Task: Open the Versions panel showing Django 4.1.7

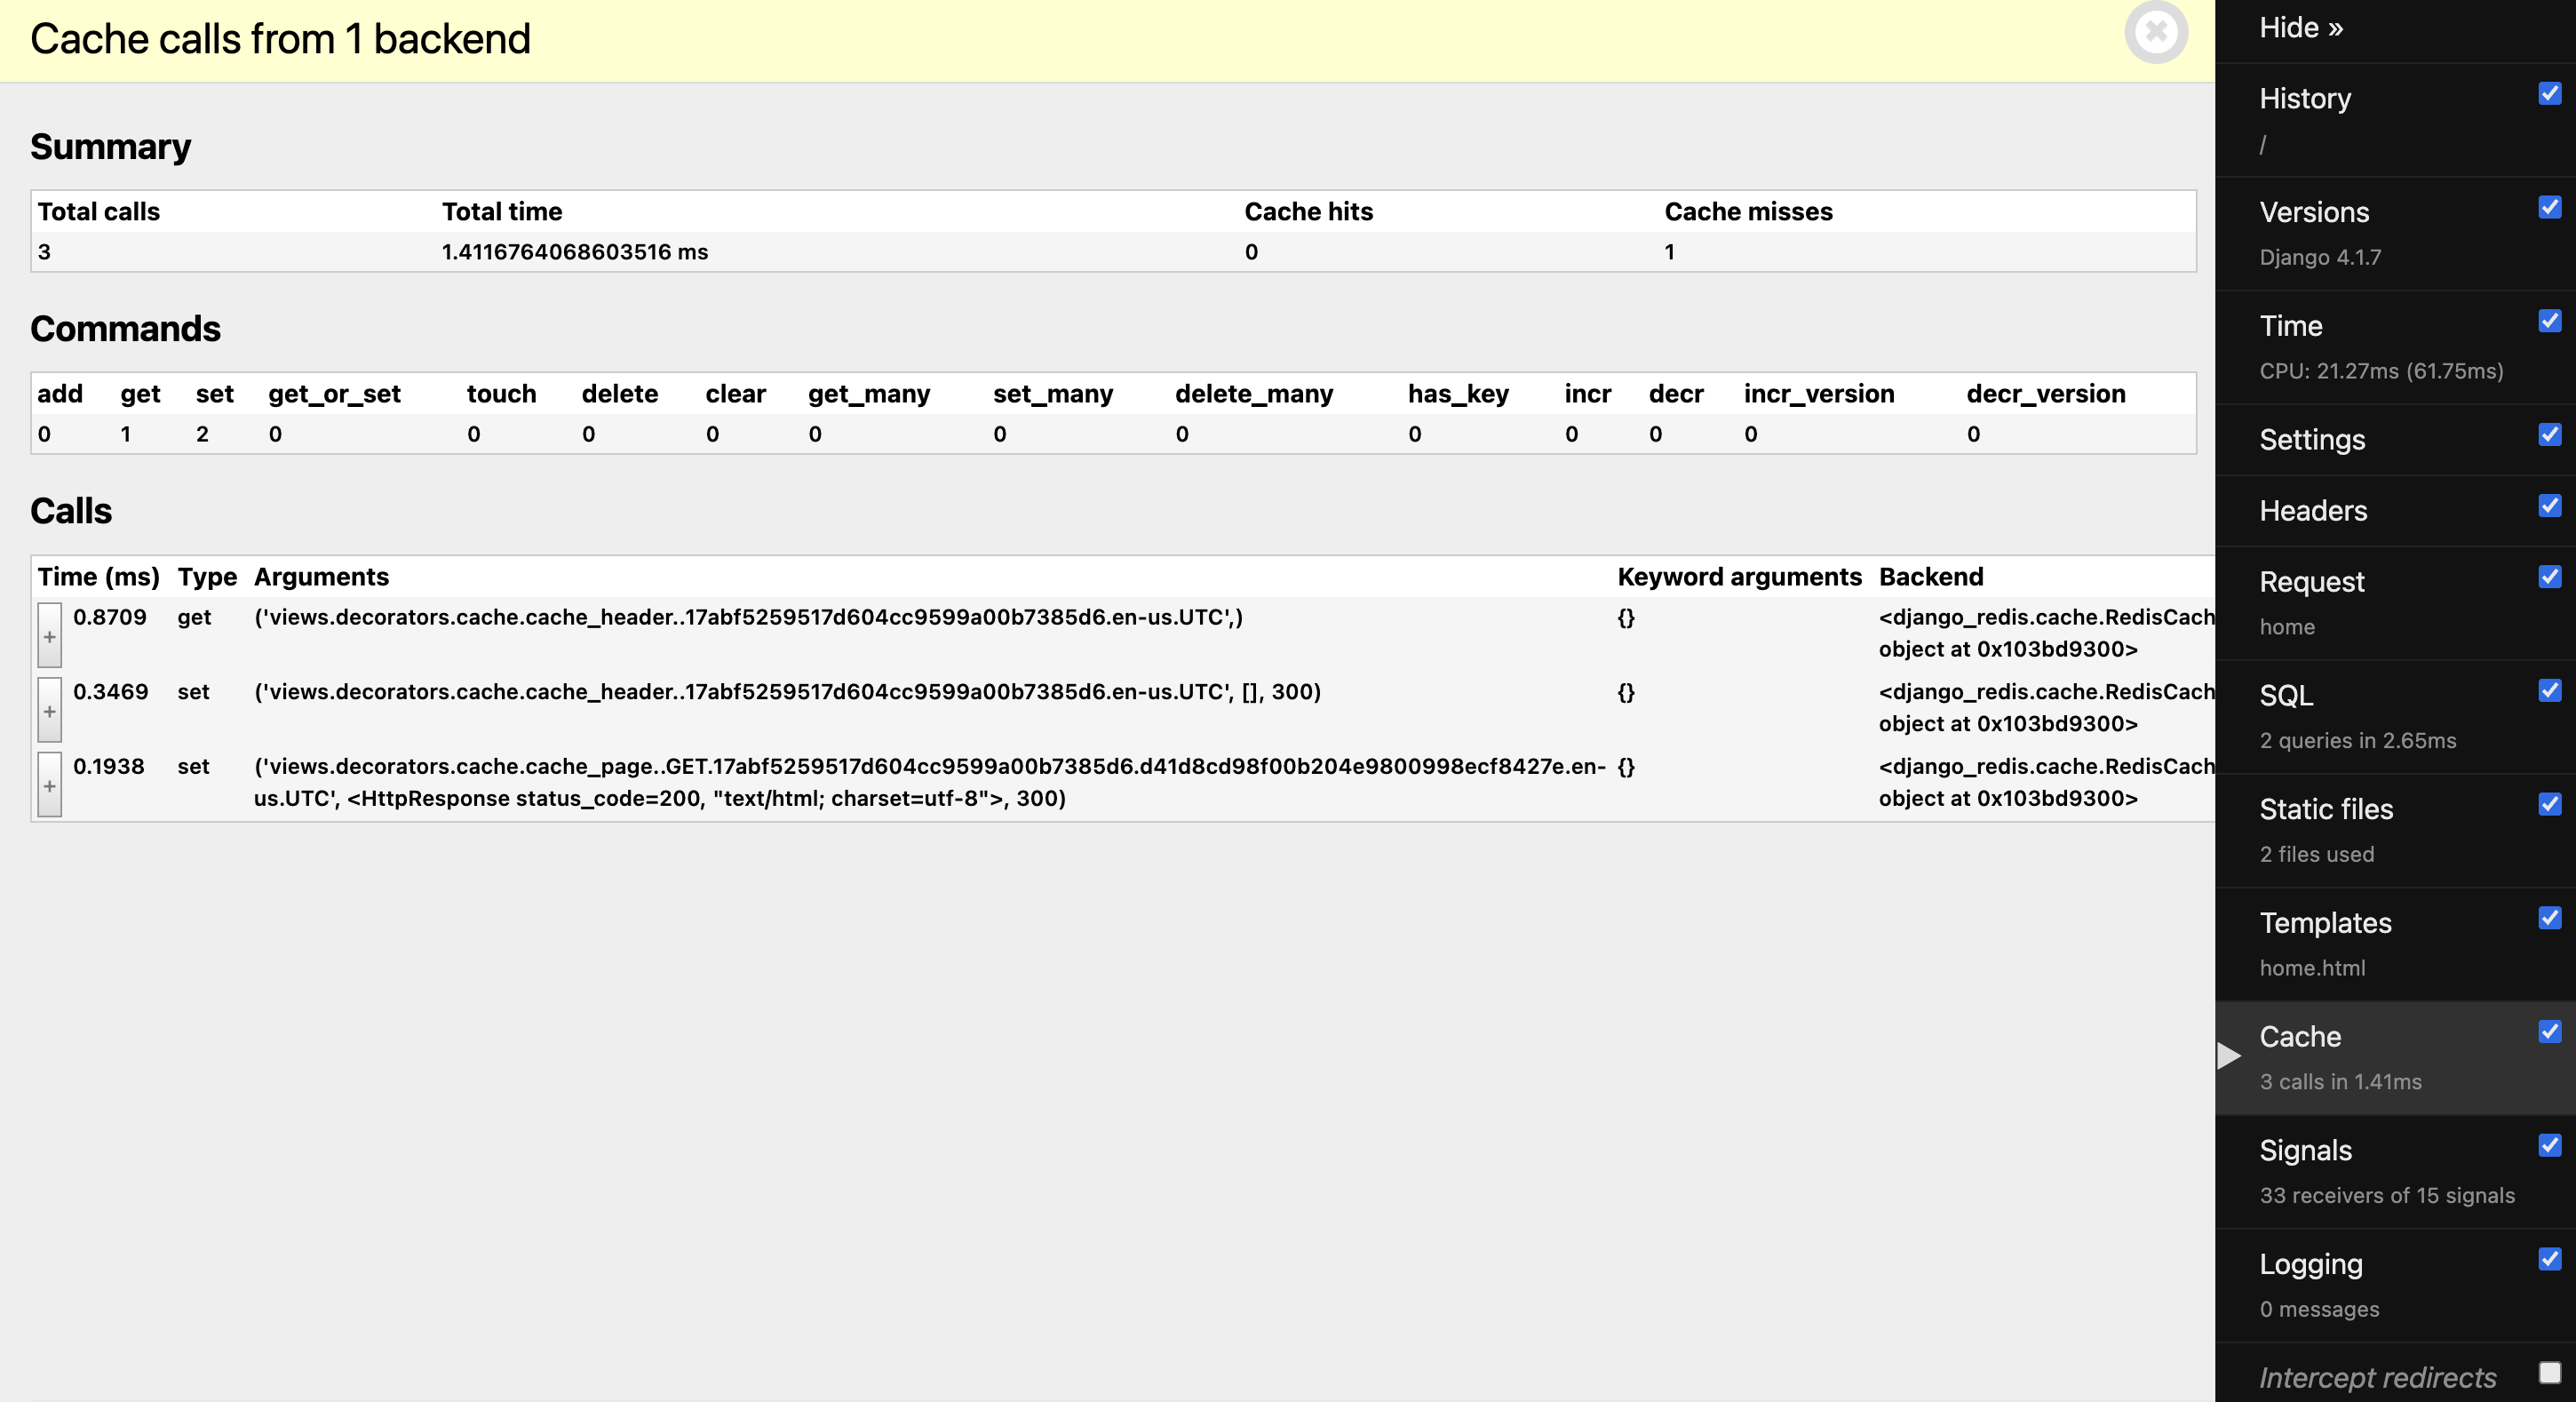Action: (2314, 213)
